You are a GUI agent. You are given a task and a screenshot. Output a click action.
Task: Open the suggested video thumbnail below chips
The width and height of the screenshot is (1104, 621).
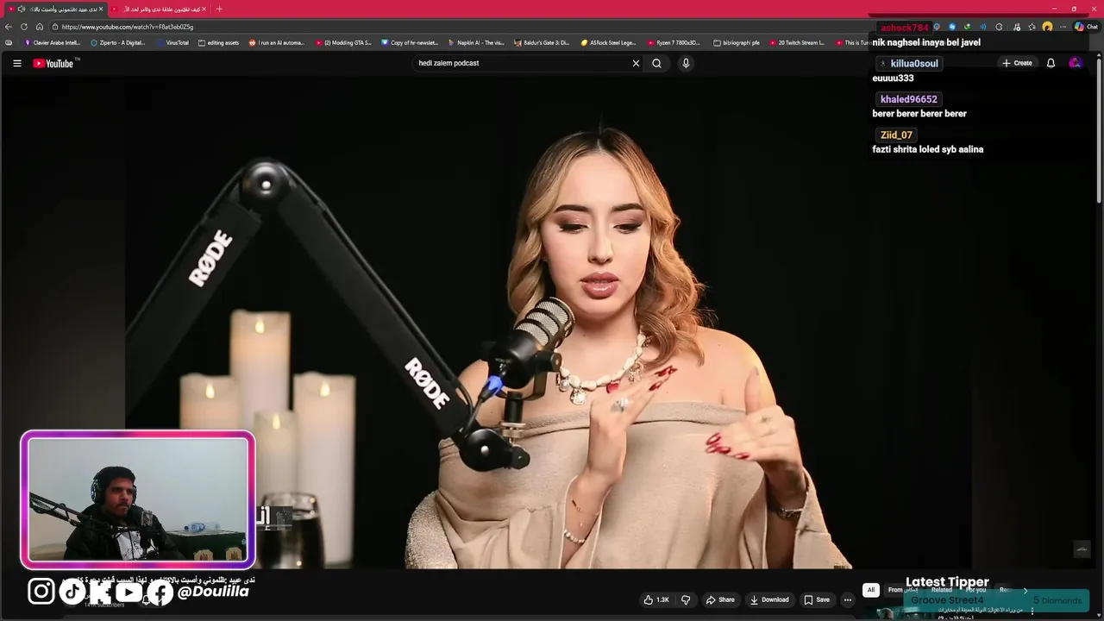point(899,611)
